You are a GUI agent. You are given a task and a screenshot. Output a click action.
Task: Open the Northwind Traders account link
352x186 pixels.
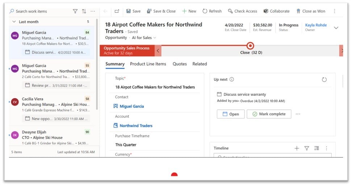pos(136,126)
